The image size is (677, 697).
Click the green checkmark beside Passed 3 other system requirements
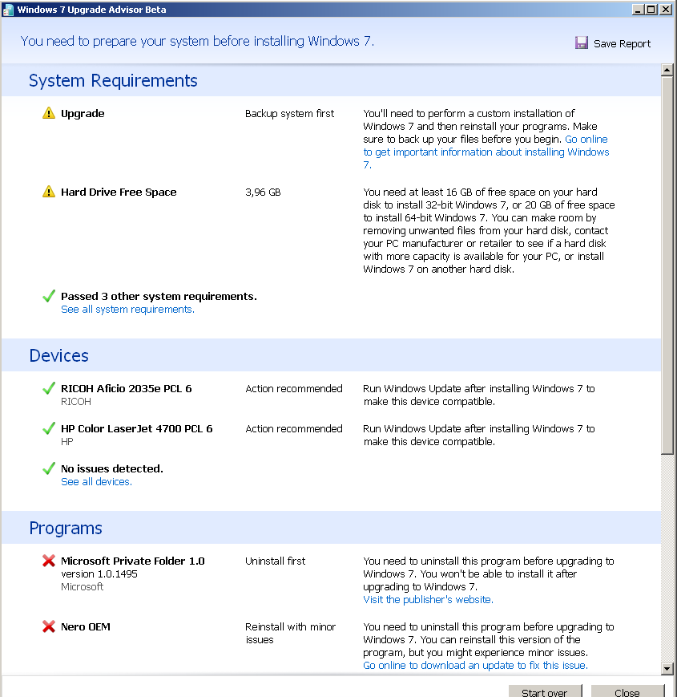coord(49,296)
